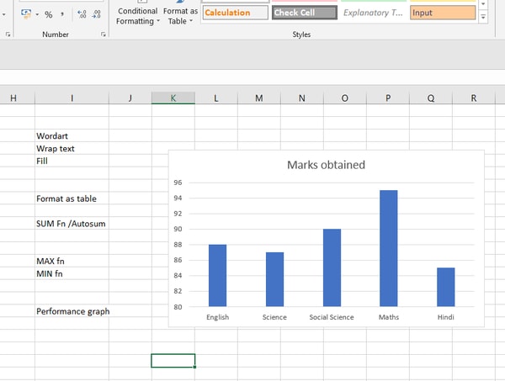Open the Conditional Formatting menu
505x381 pixels.
pyautogui.click(x=137, y=15)
